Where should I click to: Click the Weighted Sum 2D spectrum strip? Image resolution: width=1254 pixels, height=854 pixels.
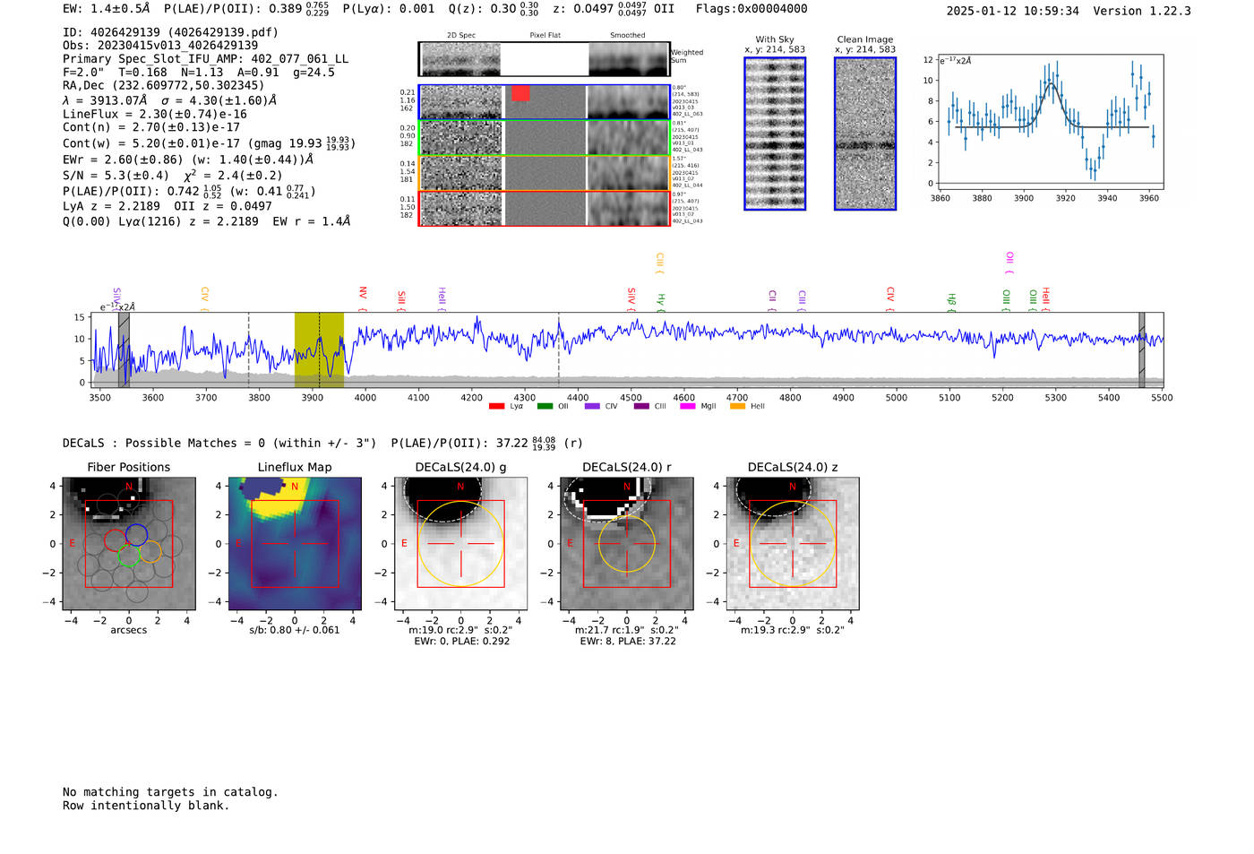(545, 59)
